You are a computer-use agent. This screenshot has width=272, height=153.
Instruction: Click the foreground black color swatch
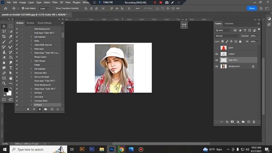tap(6, 90)
